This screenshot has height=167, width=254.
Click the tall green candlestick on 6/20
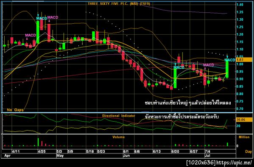click(175, 78)
